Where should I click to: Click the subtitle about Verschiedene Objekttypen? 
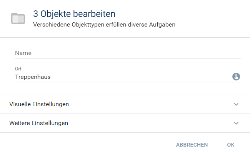(104, 24)
